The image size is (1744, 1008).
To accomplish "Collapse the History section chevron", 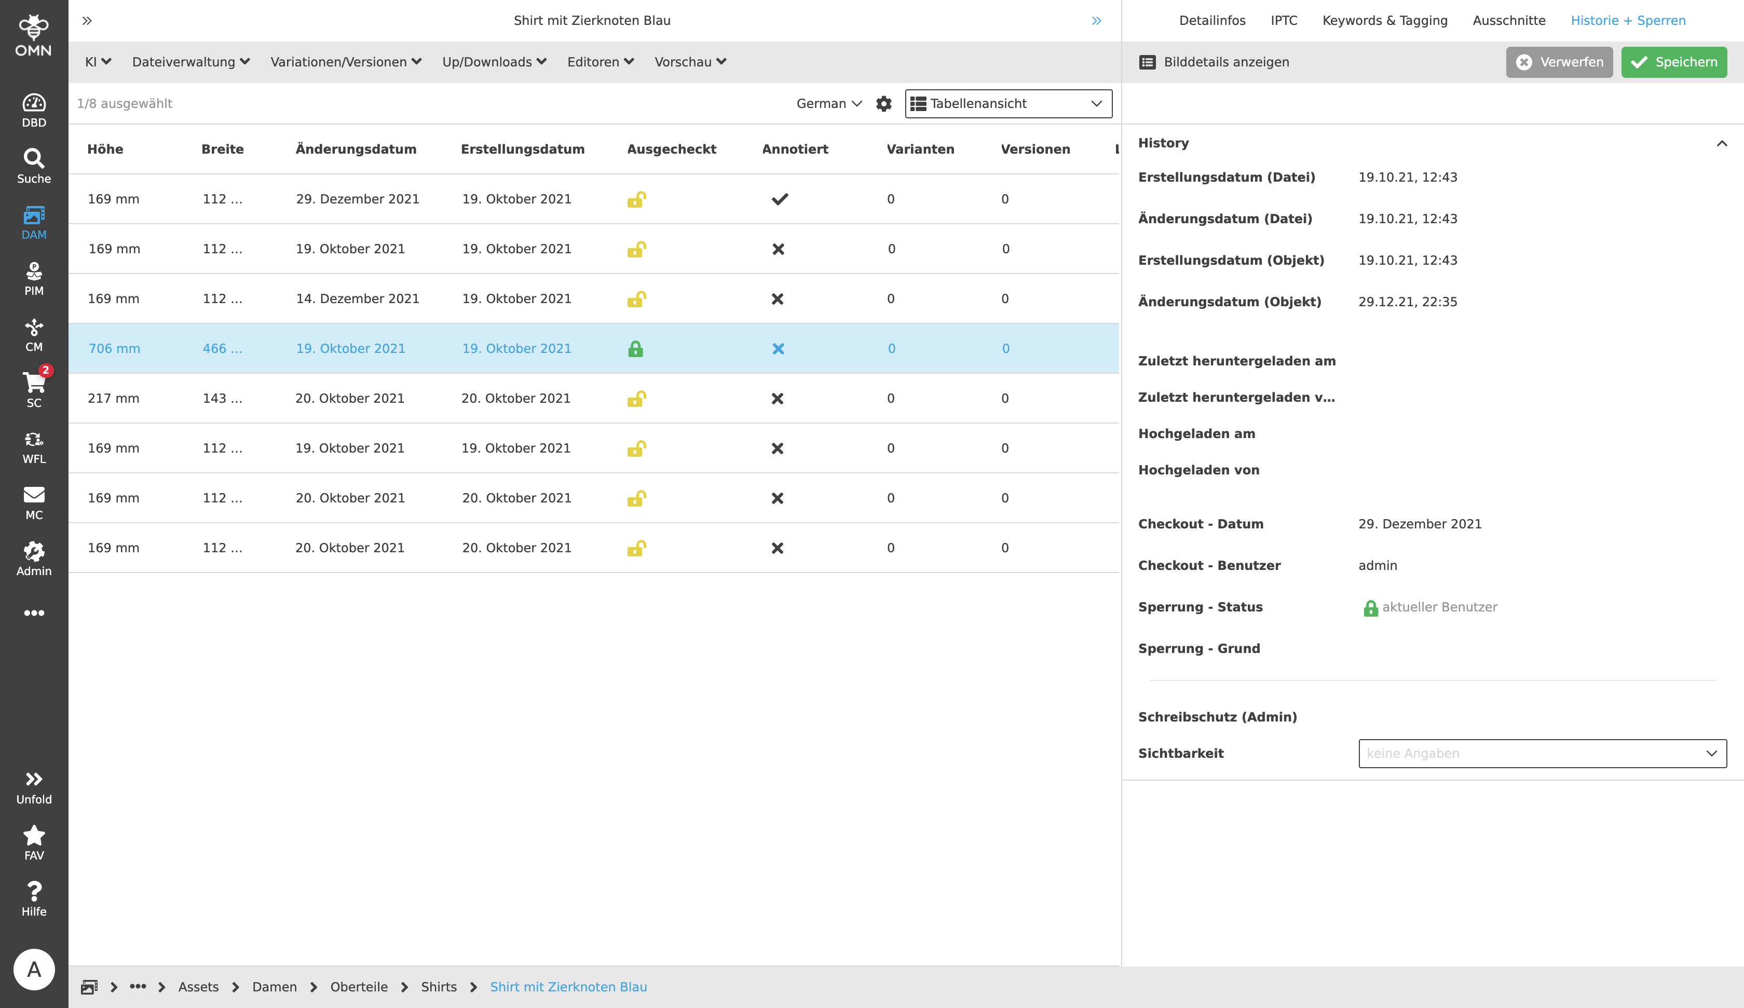I will click(x=1722, y=143).
